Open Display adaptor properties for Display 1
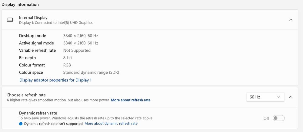This screenshot has height=132, width=303. pyautogui.click(x=55, y=80)
